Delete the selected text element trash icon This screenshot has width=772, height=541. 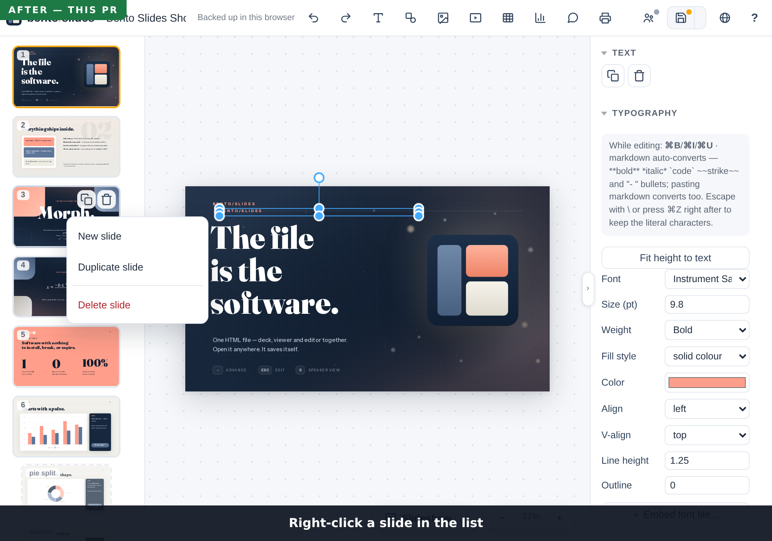(639, 76)
